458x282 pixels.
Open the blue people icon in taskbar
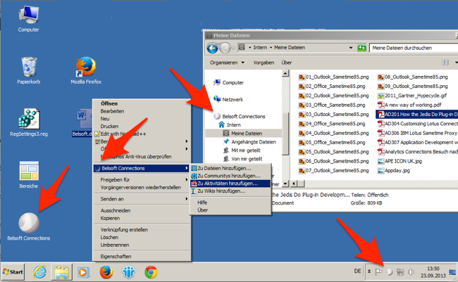(128, 272)
